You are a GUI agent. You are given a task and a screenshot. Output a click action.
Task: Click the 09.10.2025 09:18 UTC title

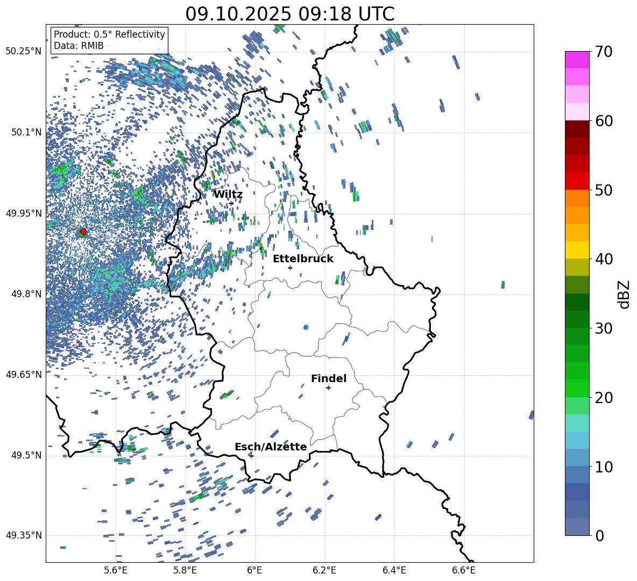tap(289, 13)
